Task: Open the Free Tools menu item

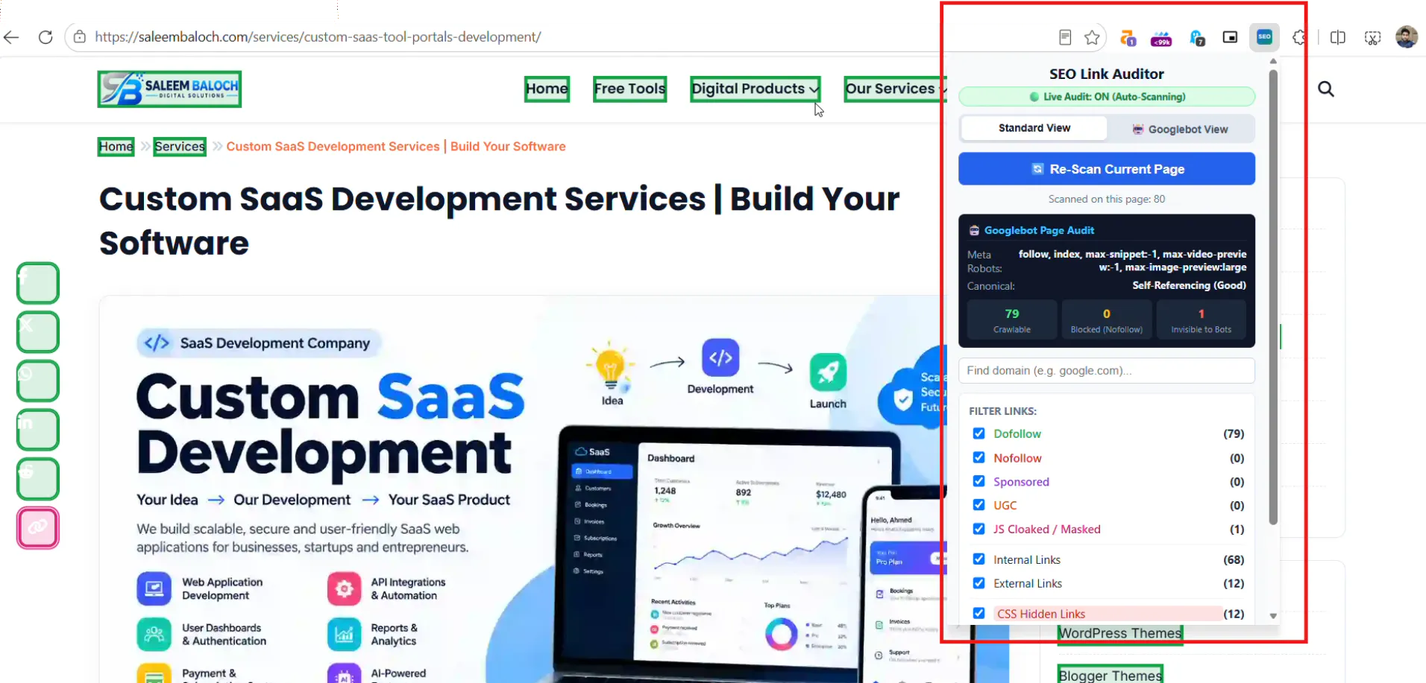Action: 629,89
